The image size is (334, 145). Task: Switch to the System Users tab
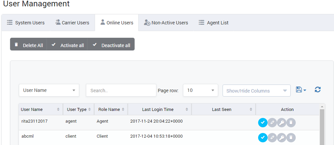coord(26,23)
